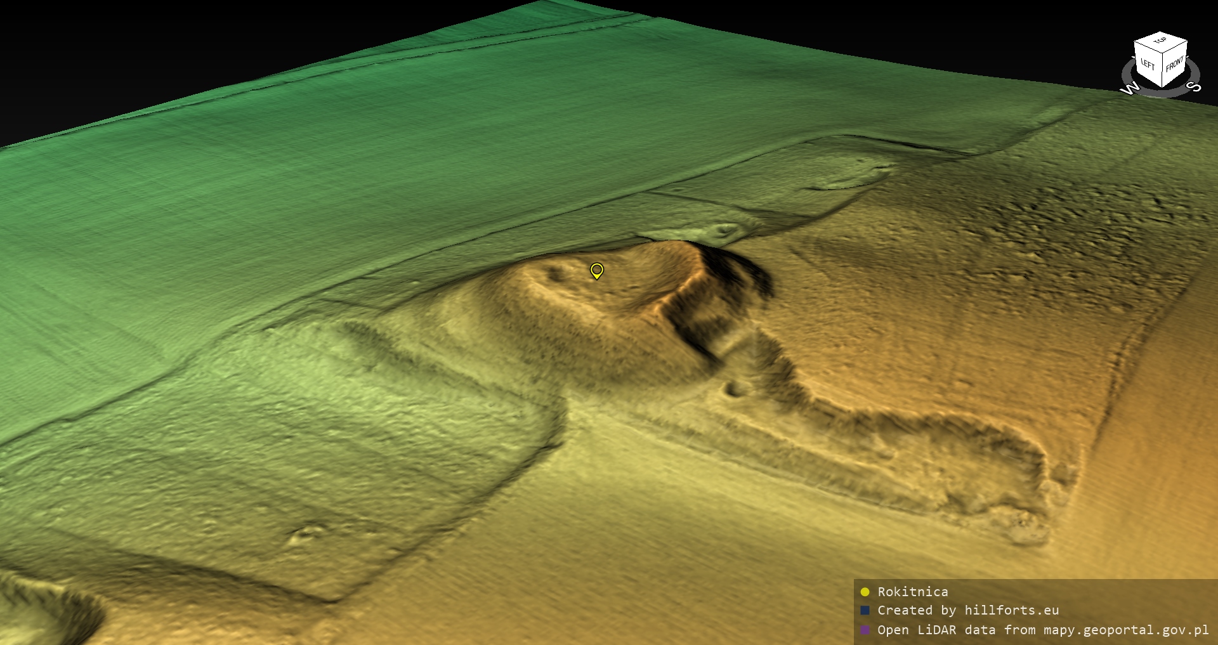The height and width of the screenshot is (645, 1218).
Task: Click the yellow Rokitnica location pin
Action: click(x=596, y=271)
